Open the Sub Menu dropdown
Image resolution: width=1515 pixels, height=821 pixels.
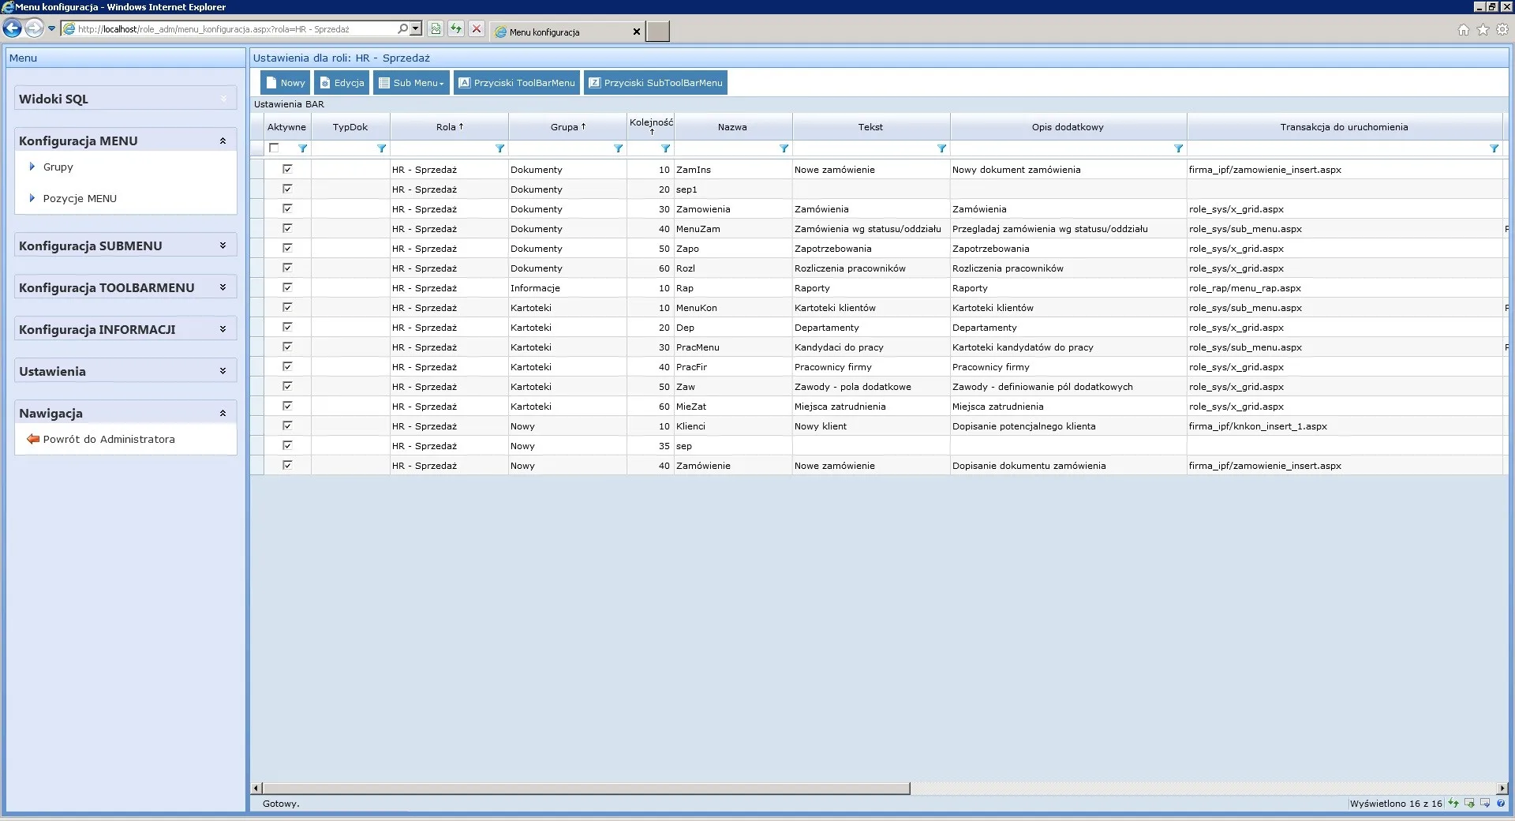(x=411, y=83)
